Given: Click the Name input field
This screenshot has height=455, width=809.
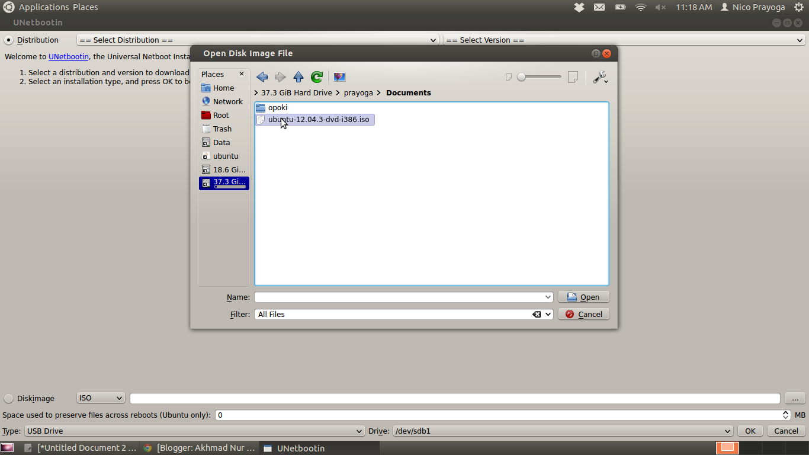Looking at the screenshot, I should [400, 297].
